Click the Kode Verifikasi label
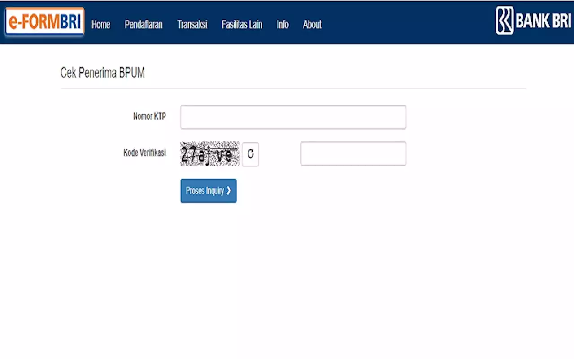The height and width of the screenshot is (359, 574). pos(144,153)
